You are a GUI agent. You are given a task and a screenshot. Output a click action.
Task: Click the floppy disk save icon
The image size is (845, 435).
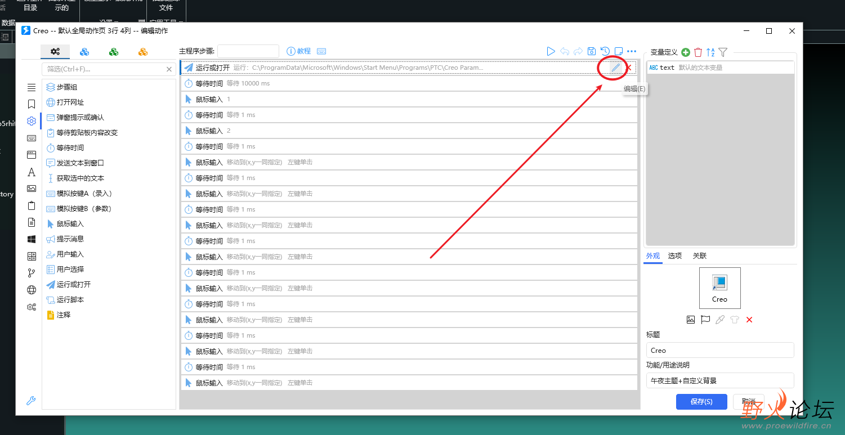coord(592,51)
